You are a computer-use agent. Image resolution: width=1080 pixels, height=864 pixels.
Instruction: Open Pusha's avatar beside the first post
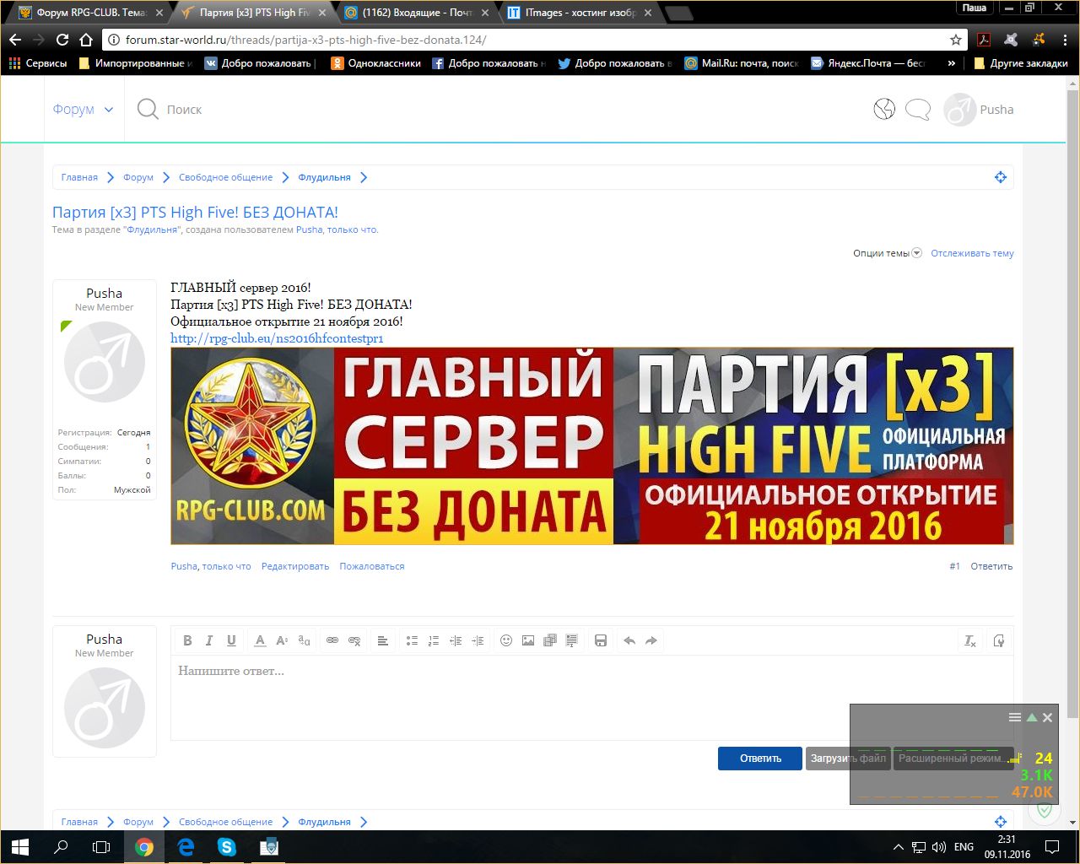tap(105, 362)
